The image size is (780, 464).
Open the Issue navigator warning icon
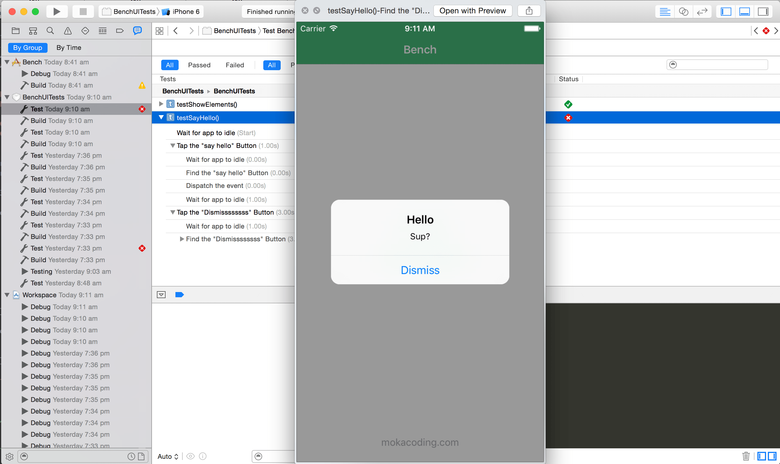coord(68,31)
